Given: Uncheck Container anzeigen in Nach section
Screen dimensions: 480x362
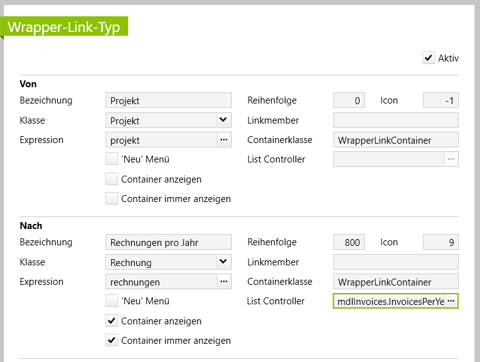Looking at the screenshot, I should (x=112, y=321).
